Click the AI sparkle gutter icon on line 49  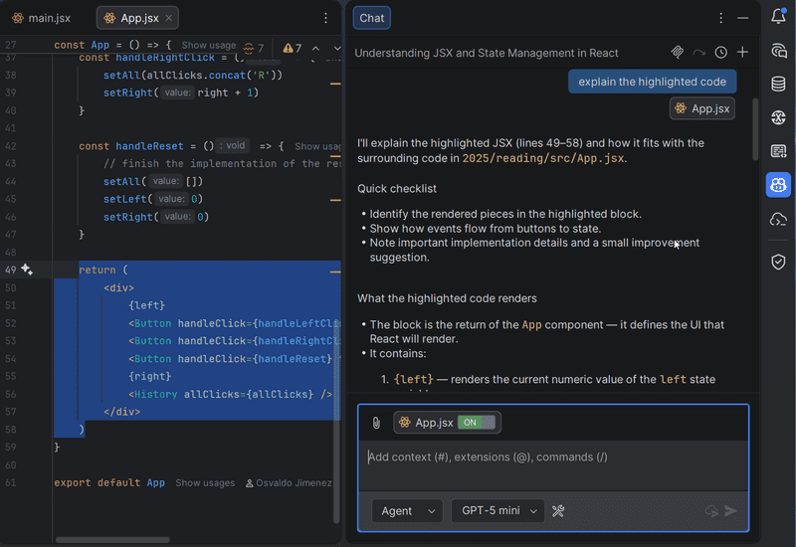pyautogui.click(x=28, y=270)
